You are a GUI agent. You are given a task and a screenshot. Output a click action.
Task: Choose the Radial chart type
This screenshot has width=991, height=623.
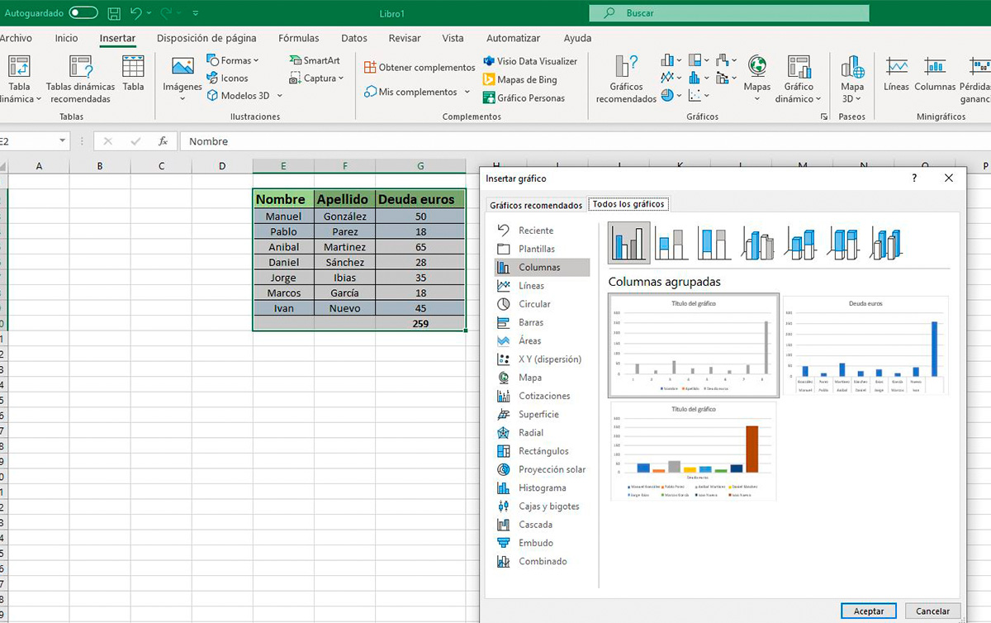(542, 433)
